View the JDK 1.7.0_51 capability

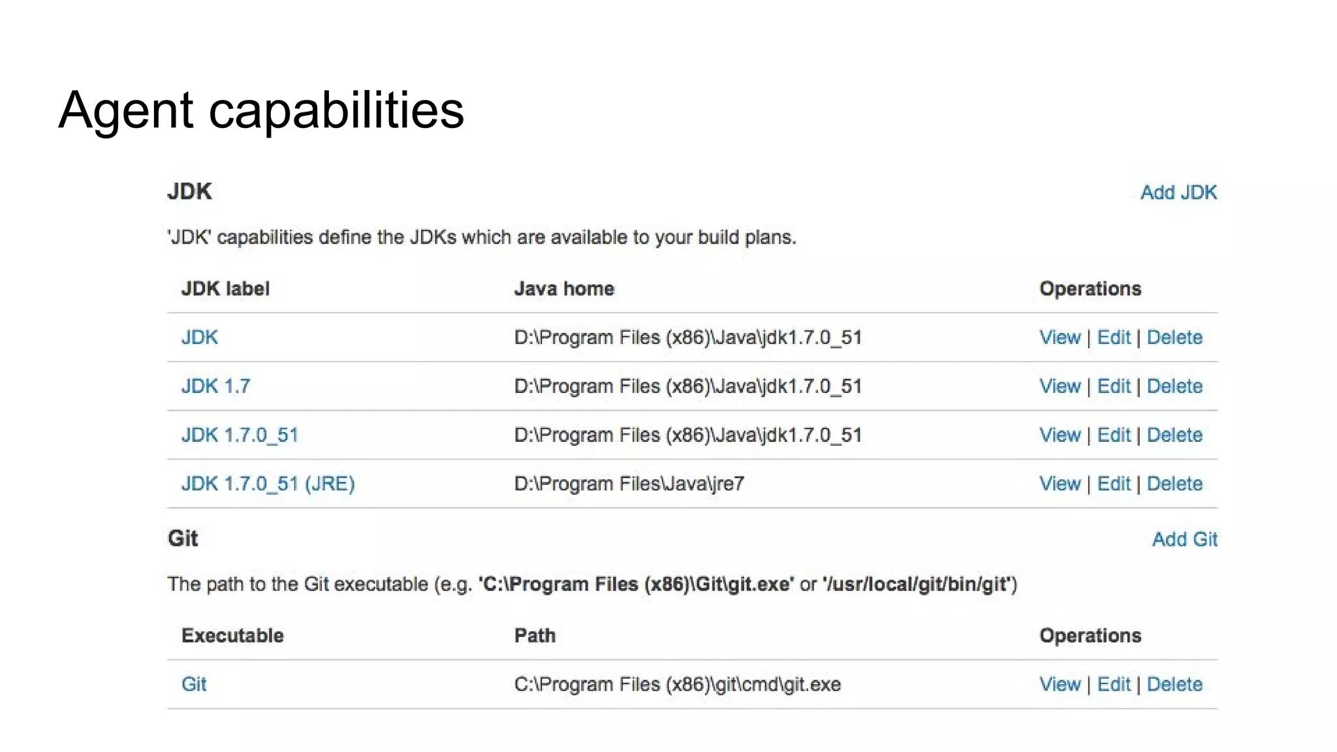pos(1060,435)
